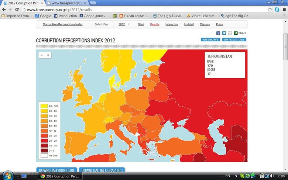
Task: Expand bookmarks bar overflow chevron
Action: [x=284, y=15]
